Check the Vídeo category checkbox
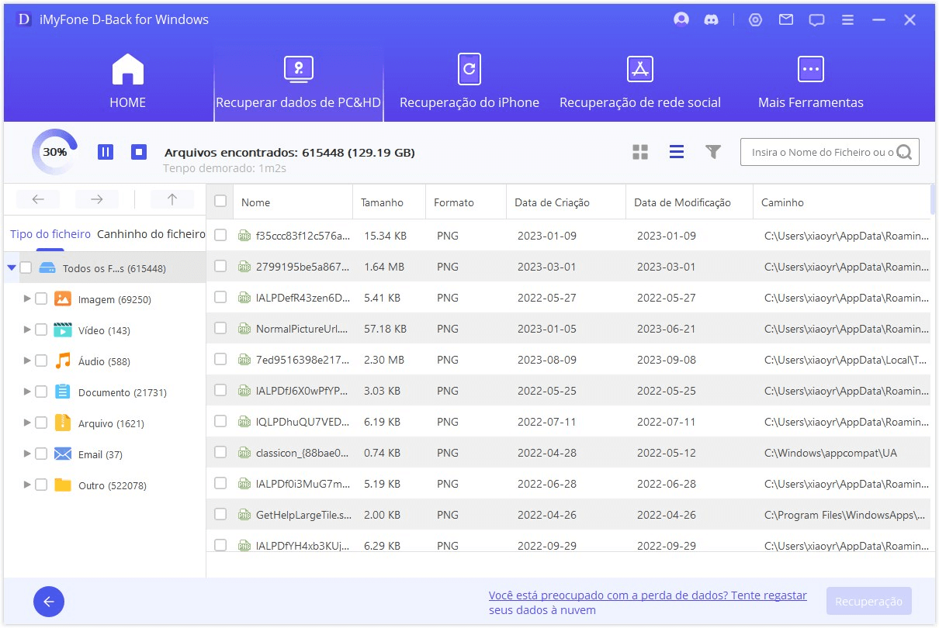The width and height of the screenshot is (939, 628). 41,330
